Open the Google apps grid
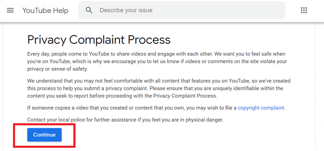The image size is (324, 151). coord(304,10)
